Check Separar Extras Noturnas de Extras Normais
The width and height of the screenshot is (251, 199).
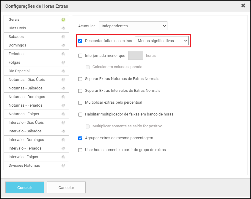pos(80,79)
